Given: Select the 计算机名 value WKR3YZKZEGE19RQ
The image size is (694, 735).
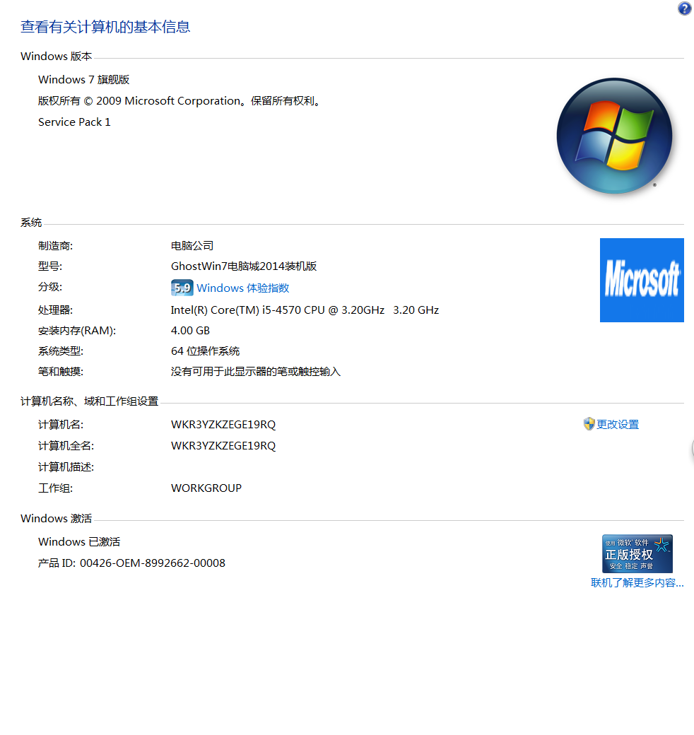Looking at the screenshot, I should [x=223, y=425].
